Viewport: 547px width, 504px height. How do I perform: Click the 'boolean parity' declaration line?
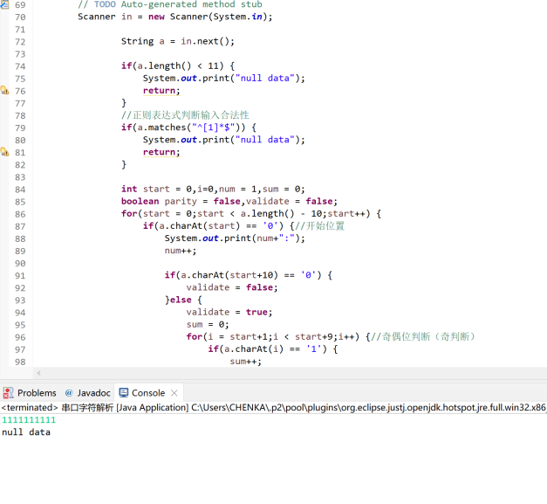click(229, 201)
